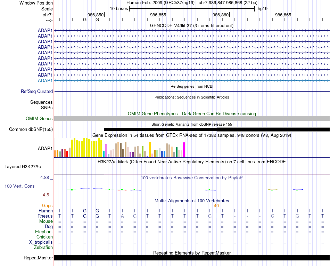Image resolution: width=330 pixels, height=266 pixels.
Task: Click the magenta GTEx expression bar
Action: [184, 150]
